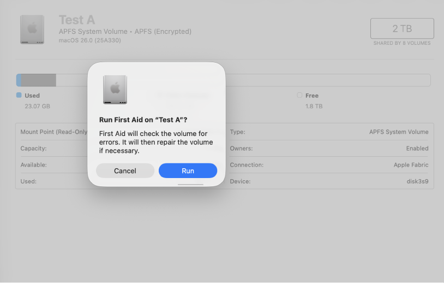Select the Connection row showing Apple Fabric
This screenshot has width=444, height=284.
pyautogui.click(x=329, y=164)
